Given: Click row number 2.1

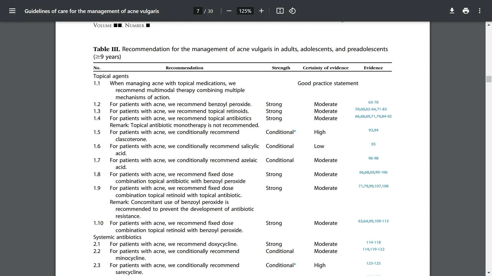Looking at the screenshot, I should [x=97, y=244].
